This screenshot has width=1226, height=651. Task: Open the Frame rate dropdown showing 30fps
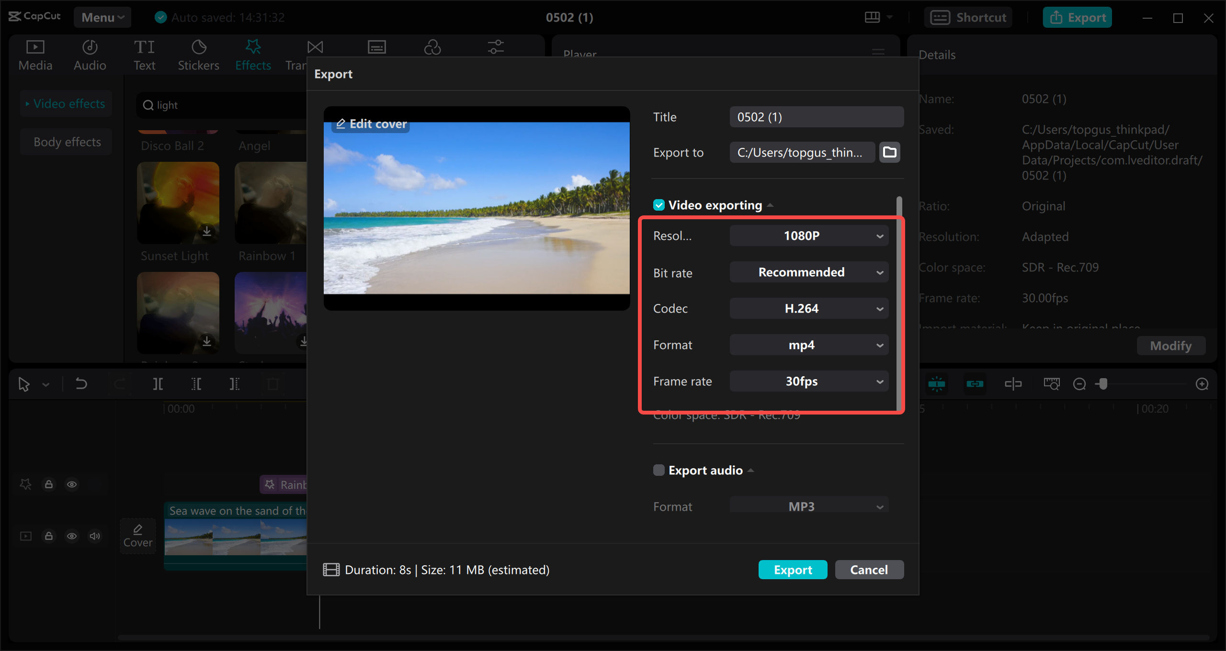(x=808, y=381)
